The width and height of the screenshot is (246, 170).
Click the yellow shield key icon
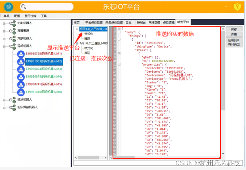(237, 7)
